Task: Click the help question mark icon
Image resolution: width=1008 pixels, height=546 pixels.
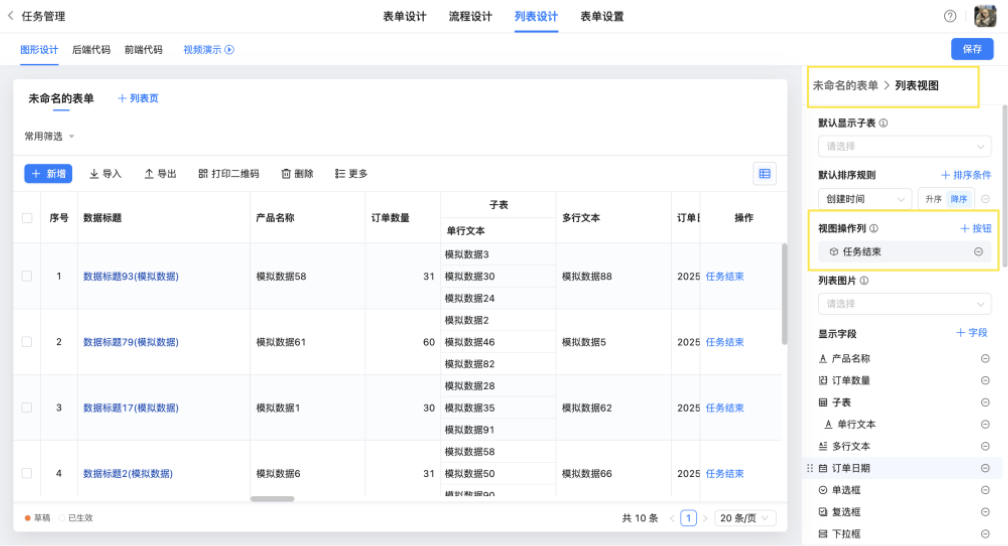Action: (950, 17)
